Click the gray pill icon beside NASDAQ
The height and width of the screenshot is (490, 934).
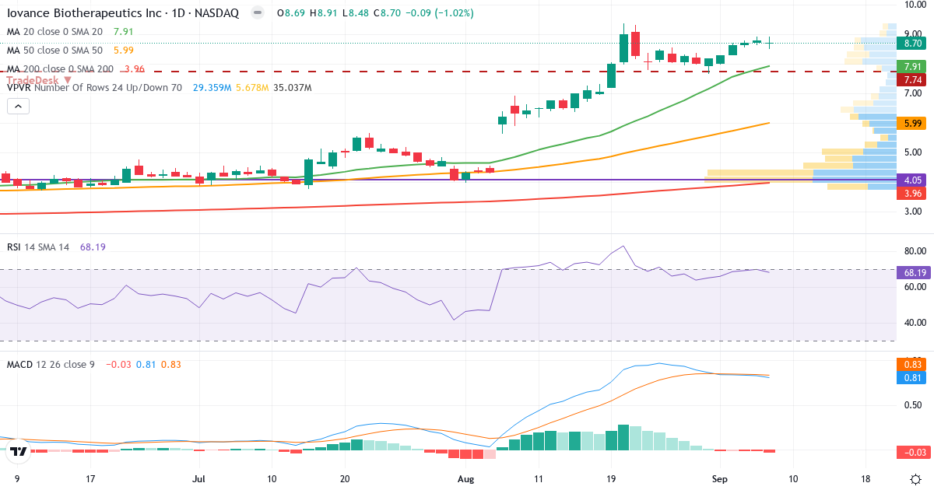point(258,13)
